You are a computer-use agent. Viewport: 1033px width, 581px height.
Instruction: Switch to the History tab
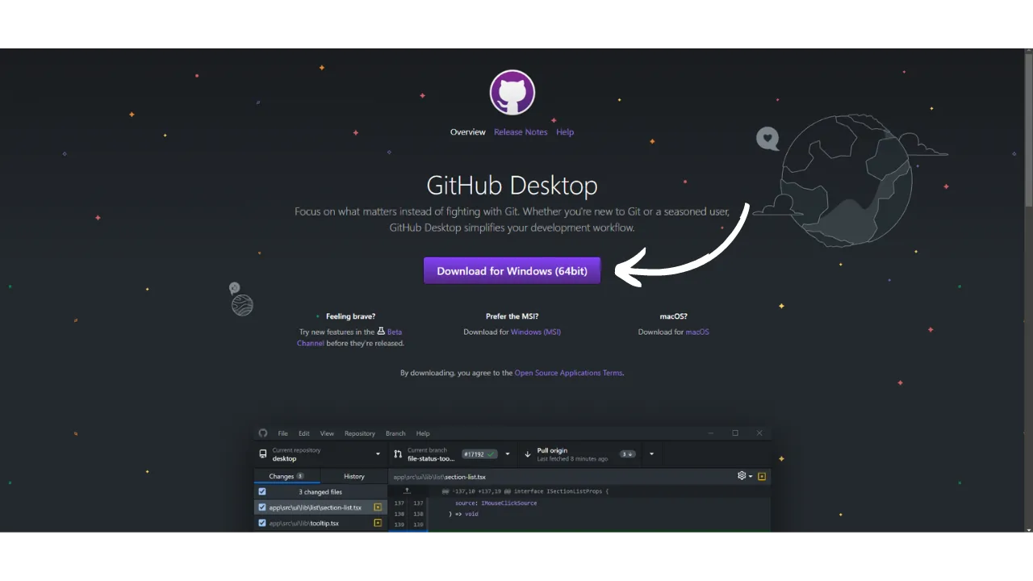(354, 476)
